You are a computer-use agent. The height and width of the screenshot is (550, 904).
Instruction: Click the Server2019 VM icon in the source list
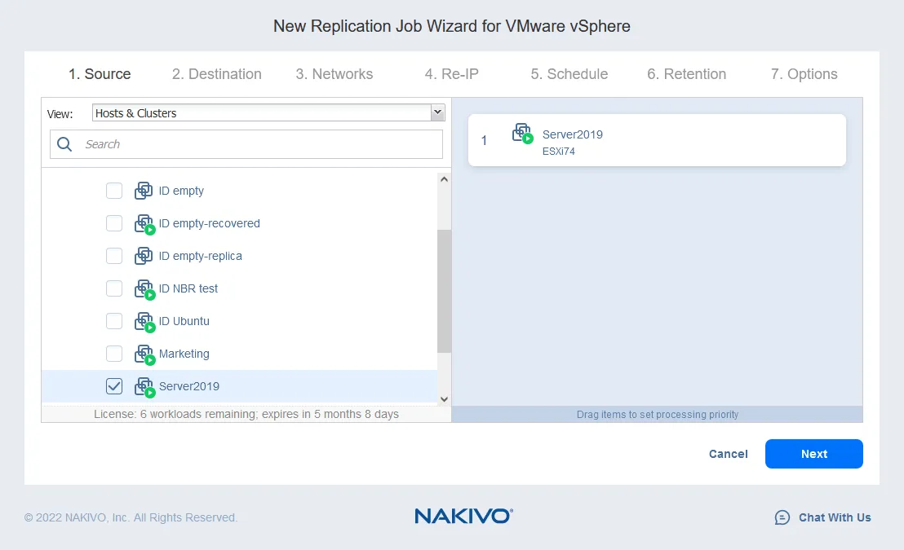click(144, 385)
